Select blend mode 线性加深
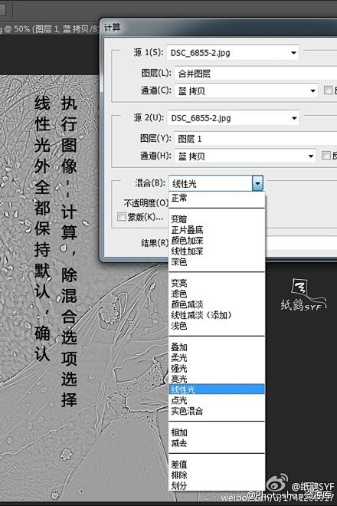This screenshot has height=506, width=337. coord(217,251)
